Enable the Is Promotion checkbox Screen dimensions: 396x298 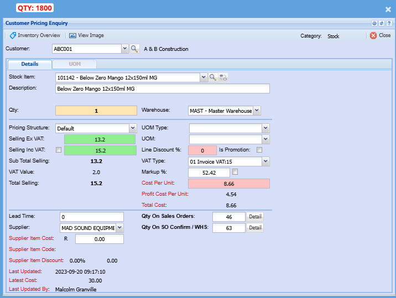pyautogui.click(x=259, y=150)
